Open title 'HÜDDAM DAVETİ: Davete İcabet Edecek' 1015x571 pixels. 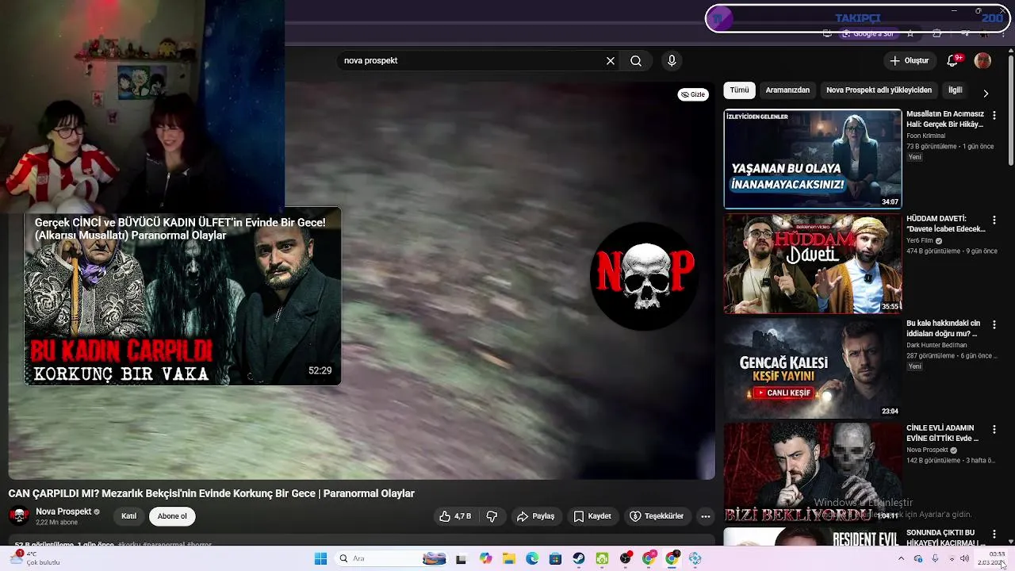click(945, 224)
